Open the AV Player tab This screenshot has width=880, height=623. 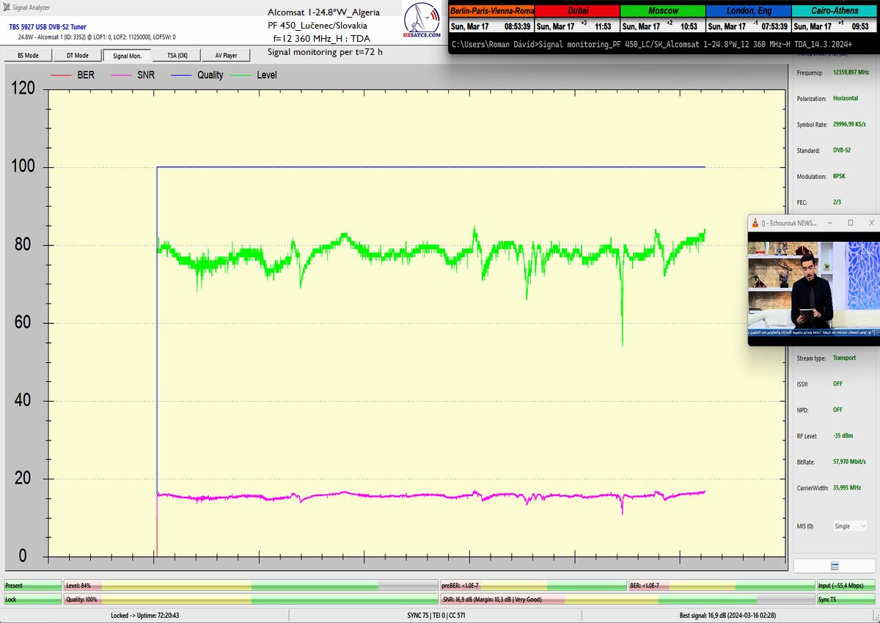[226, 56]
